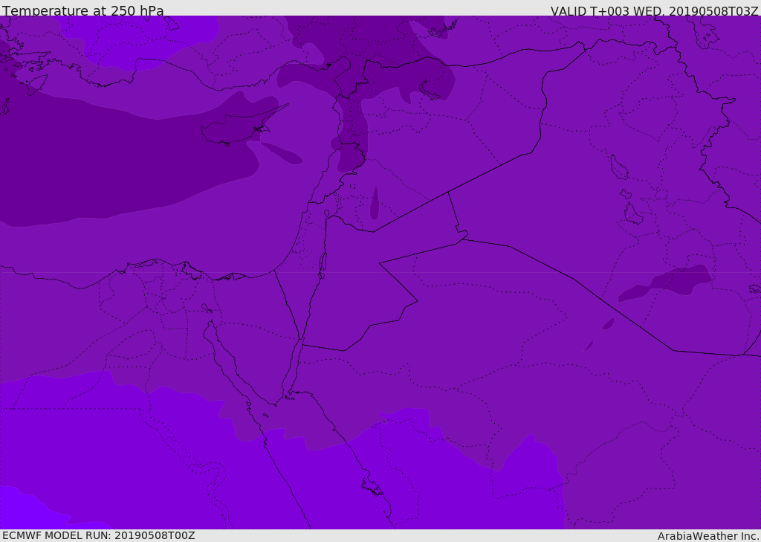Click the 'ECMWF MODEL RUN: 20190508T00Z' label
The image size is (761, 542).
coord(99,535)
